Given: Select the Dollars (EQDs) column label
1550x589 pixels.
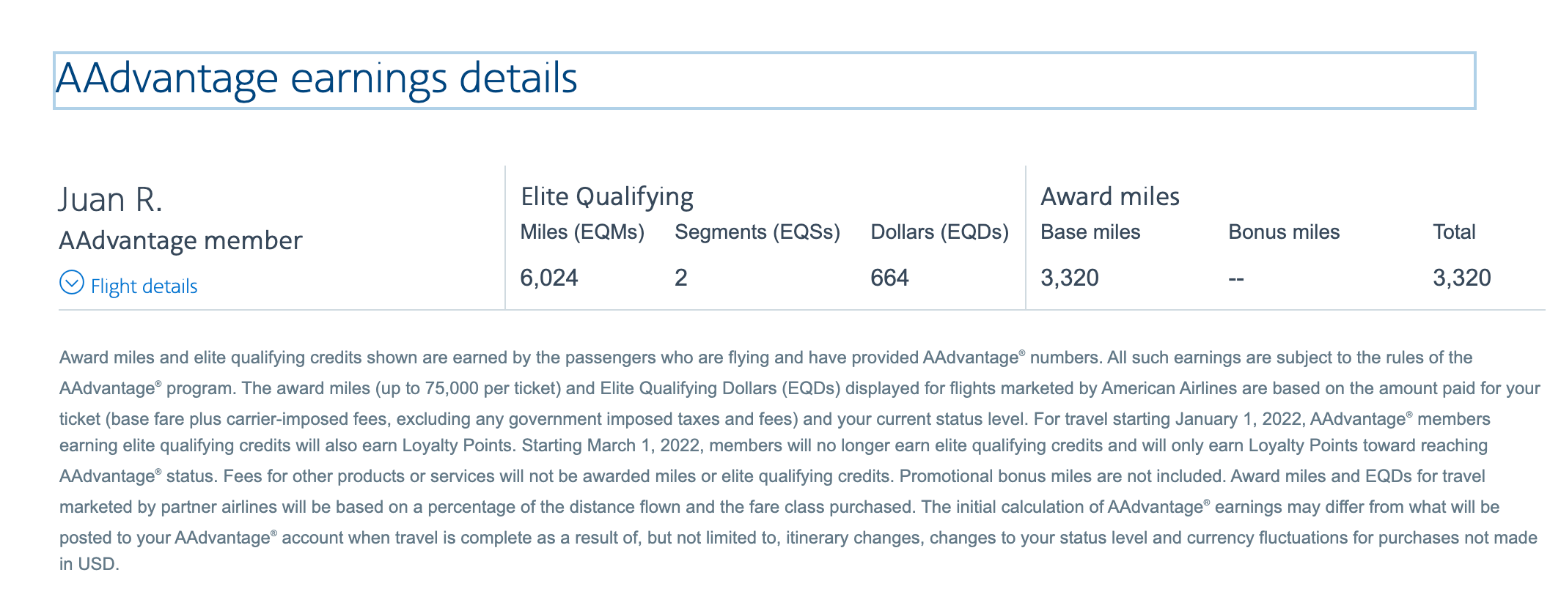Looking at the screenshot, I should click(x=939, y=232).
